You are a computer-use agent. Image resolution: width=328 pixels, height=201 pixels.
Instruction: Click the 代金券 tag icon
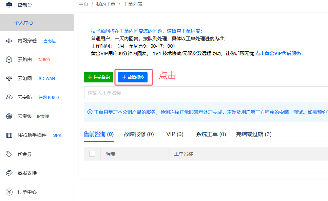9,154
